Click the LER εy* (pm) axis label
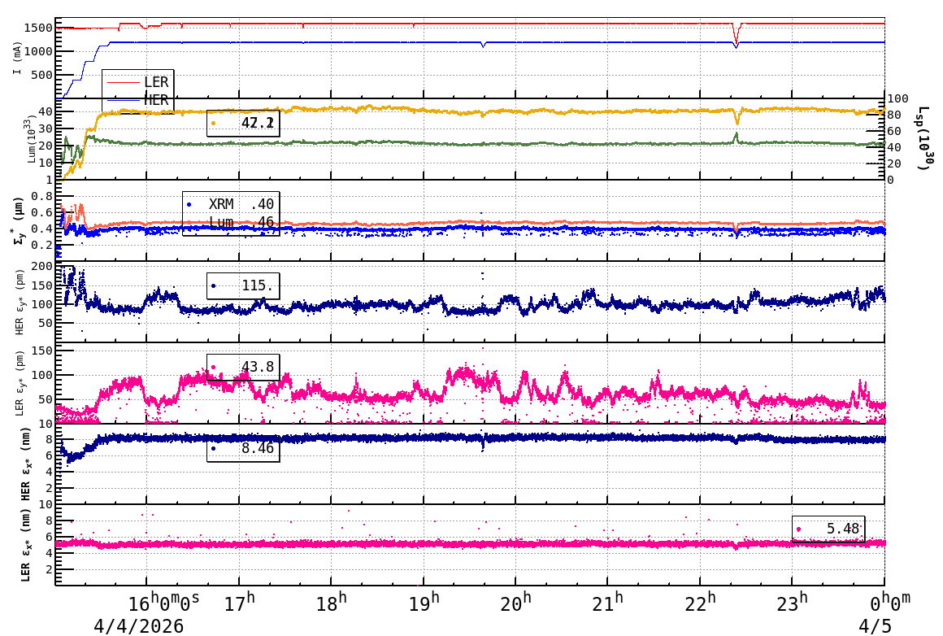Viewport: 943px width, 636px height. (20, 383)
